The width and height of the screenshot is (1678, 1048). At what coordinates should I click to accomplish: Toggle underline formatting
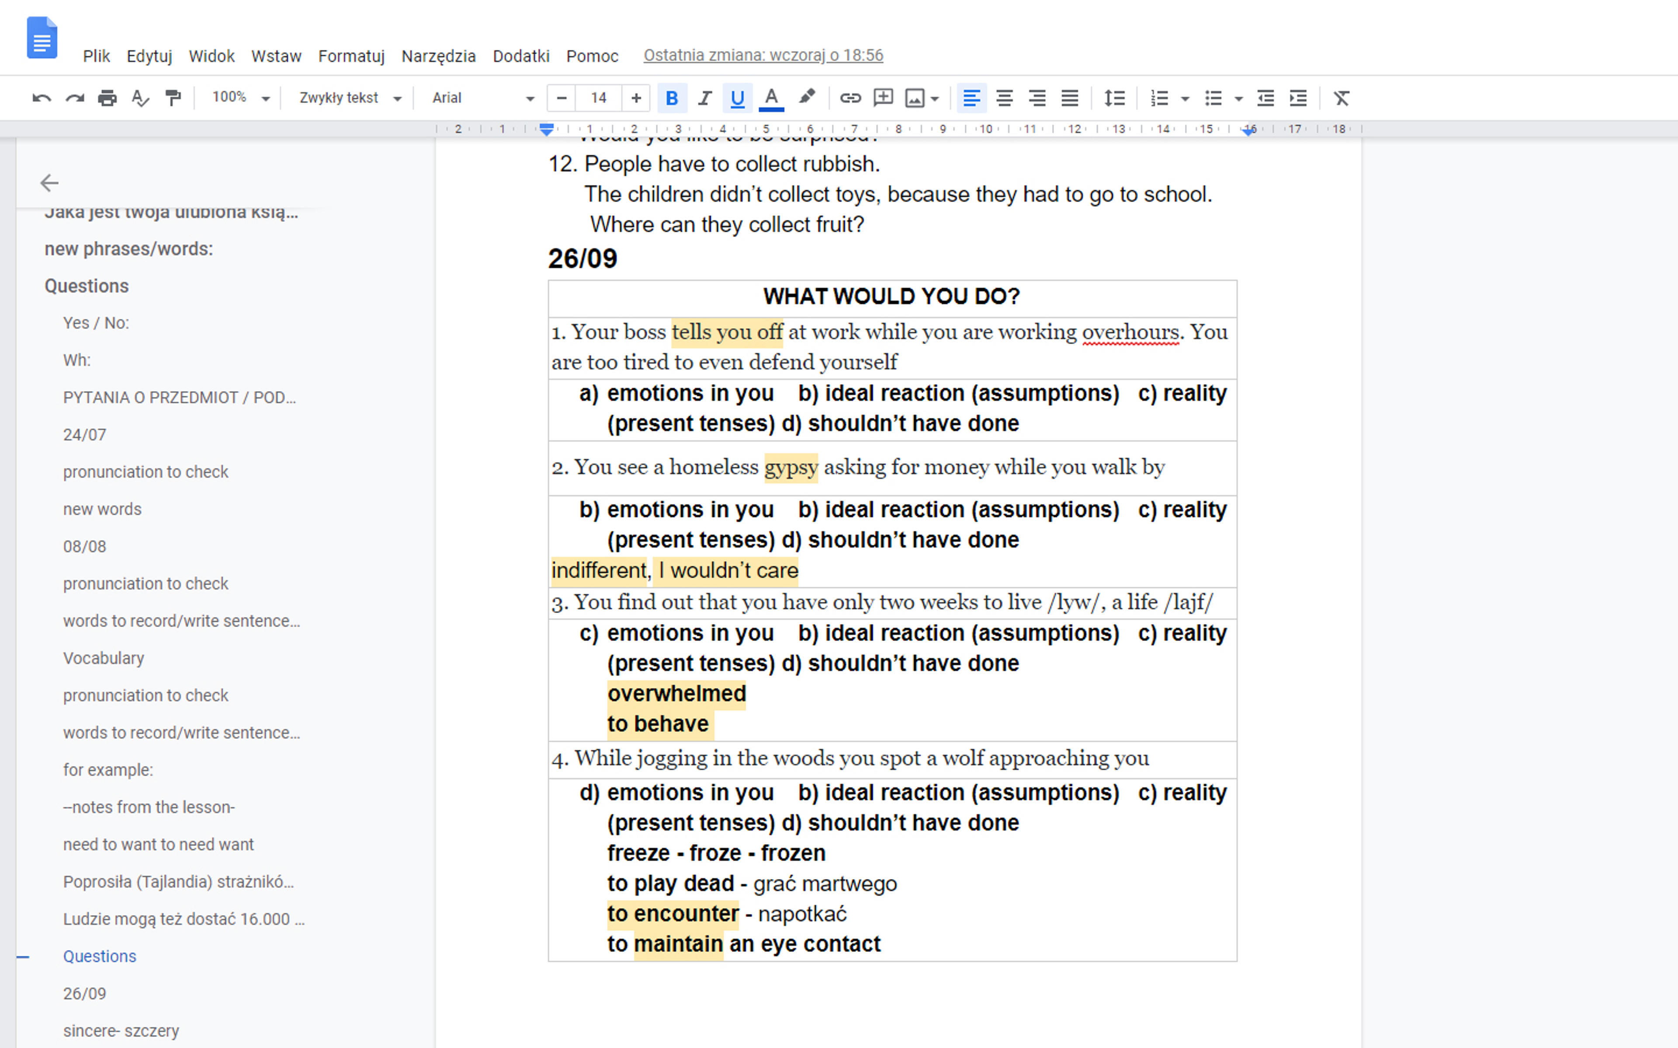(x=737, y=98)
